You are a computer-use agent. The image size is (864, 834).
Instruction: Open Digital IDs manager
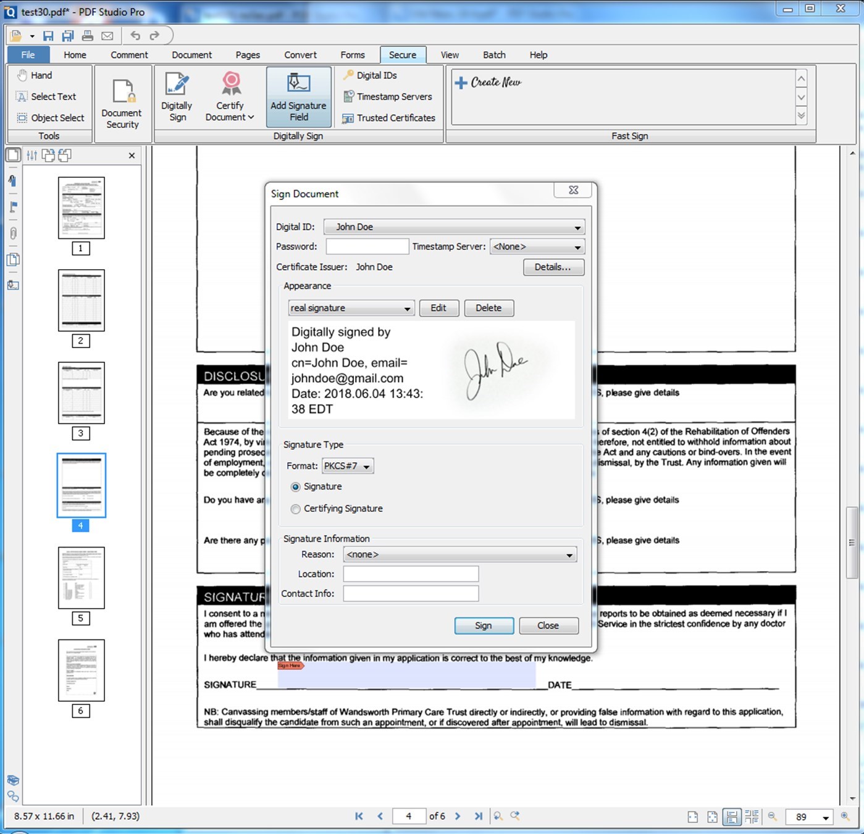coord(370,75)
